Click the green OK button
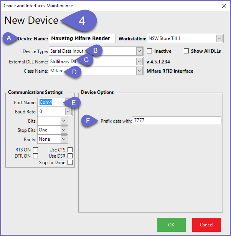 [171, 225]
